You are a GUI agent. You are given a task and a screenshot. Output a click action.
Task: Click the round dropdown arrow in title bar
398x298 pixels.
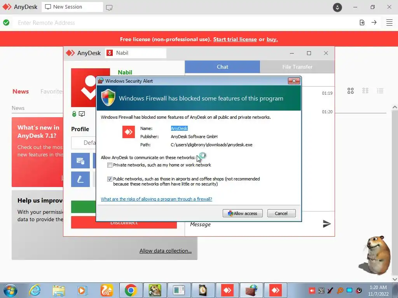[337, 7]
